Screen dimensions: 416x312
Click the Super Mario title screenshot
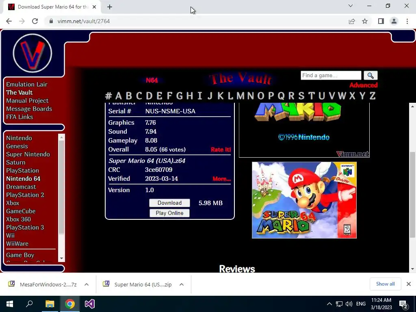click(304, 130)
